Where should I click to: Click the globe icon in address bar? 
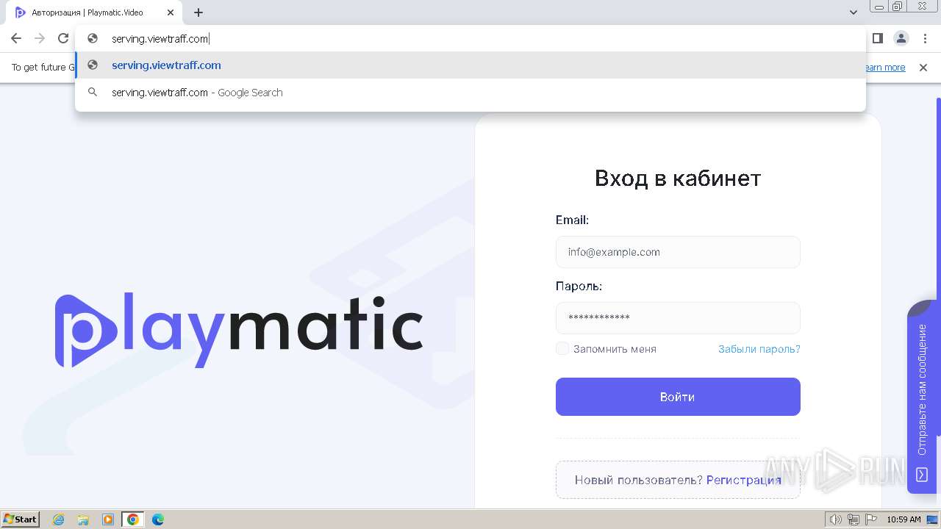pos(93,39)
